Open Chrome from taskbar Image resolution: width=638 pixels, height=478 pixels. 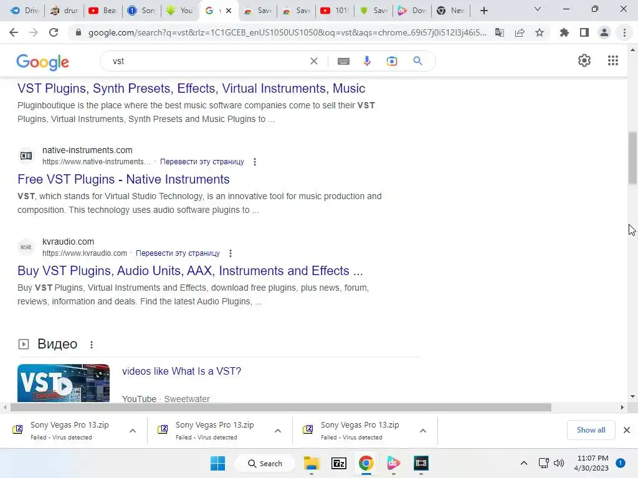[366, 463]
